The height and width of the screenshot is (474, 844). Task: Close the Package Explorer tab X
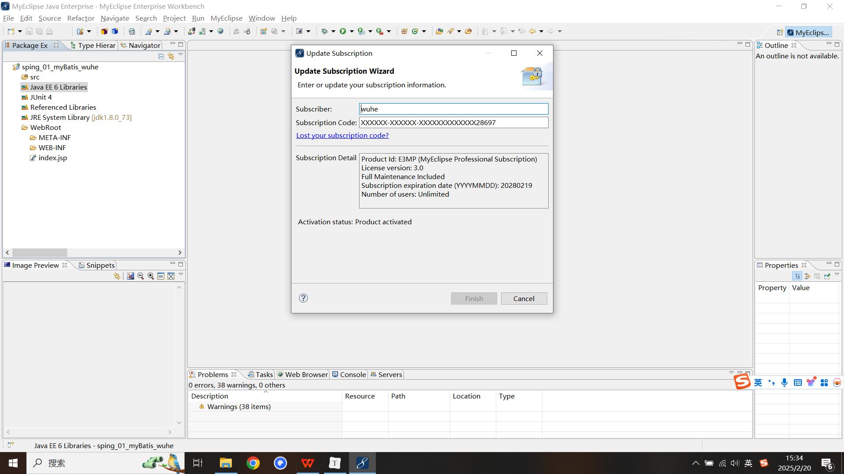coord(56,45)
